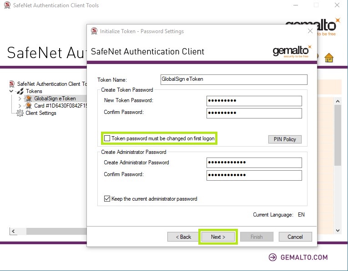This screenshot has height=271, width=348.
Task: Click the Token Name input field
Action: click(x=234, y=79)
